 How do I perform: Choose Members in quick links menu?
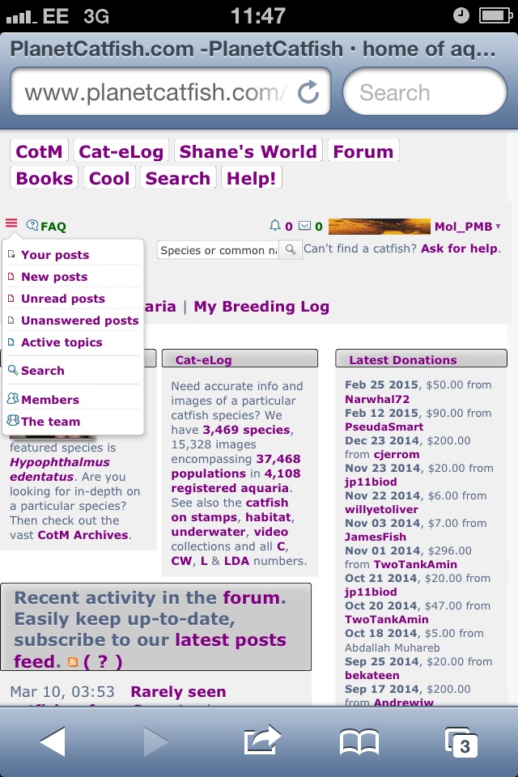click(x=50, y=399)
